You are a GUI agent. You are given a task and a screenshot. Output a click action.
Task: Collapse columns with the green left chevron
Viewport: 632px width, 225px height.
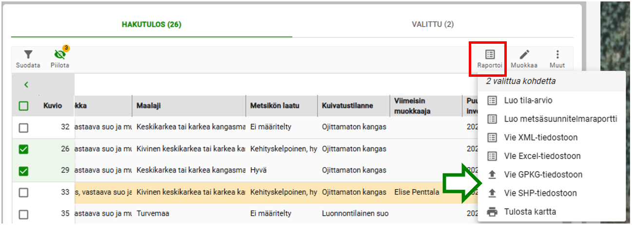(26, 85)
